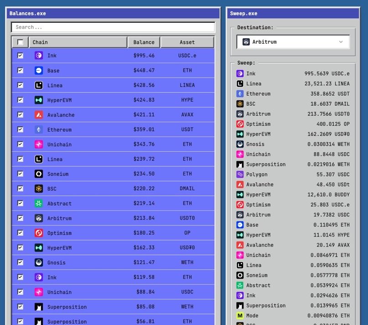Click the Optimism icon in Balances table

click(x=39, y=233)
